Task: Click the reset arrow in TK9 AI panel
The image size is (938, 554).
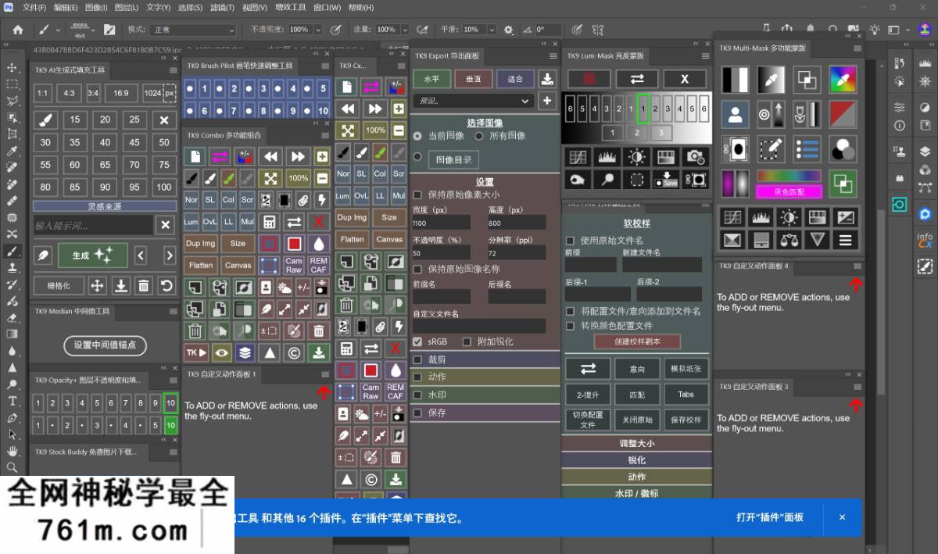Action: tap(166, 286)
